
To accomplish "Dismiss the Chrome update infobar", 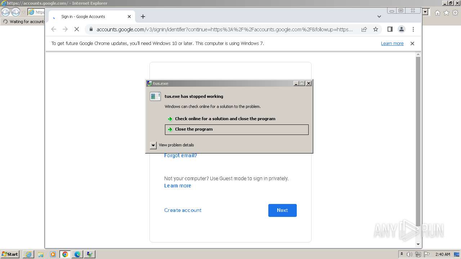I will (412, 44).
